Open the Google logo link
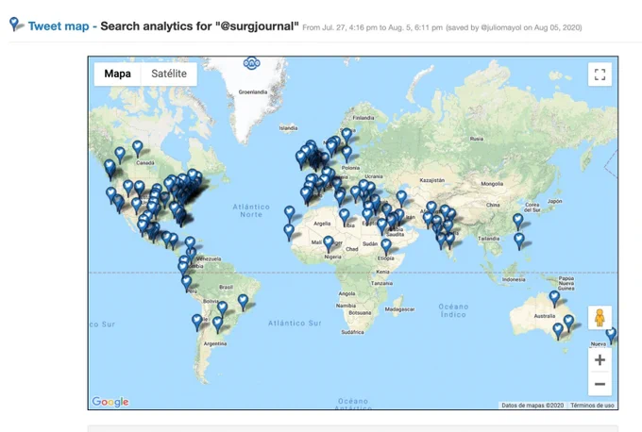The image size is (642, 432). pos(110,402)
